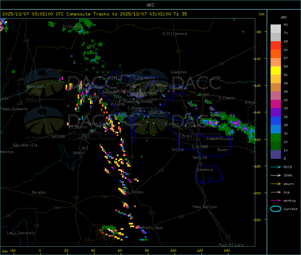The height and width of the screenshot is (255, 301).
Task: Click the magenta eb+bip arrow icon
Action: 276,201
